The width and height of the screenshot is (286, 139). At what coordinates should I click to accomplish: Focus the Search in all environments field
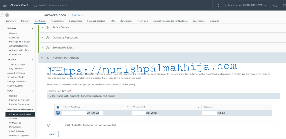pyautogui.click(x=53, y=5)
